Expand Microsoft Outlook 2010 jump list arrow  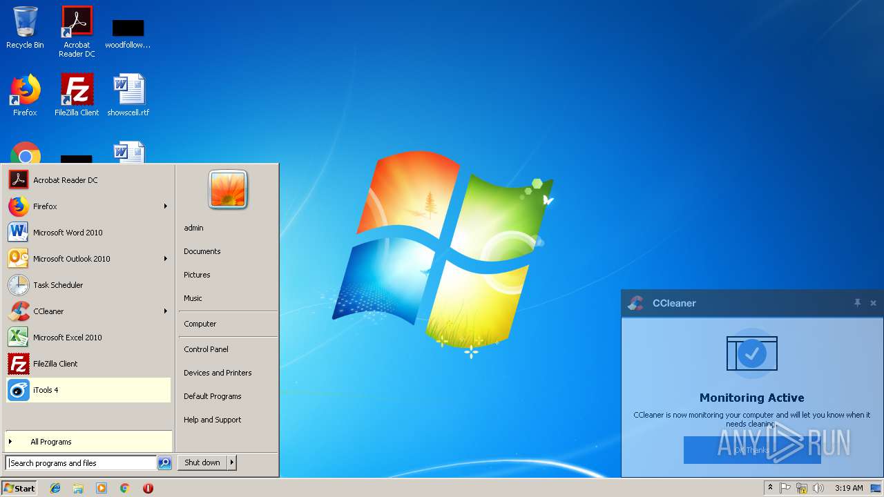click(x=166, y=259)
